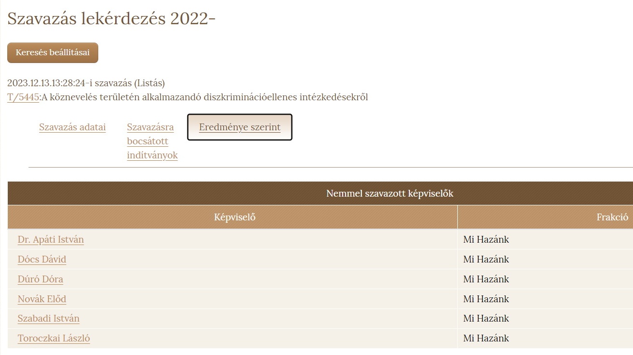Click the Nemmel szavazott képviselők table title
633x355 pixels.
[x=390, y=194]
